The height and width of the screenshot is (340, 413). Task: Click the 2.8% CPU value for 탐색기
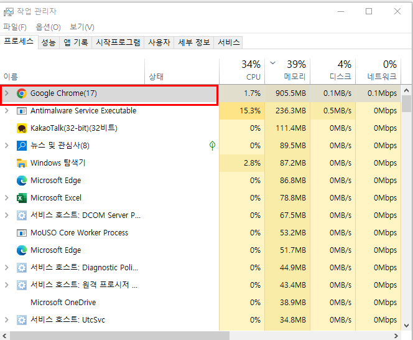pos(252,163)
